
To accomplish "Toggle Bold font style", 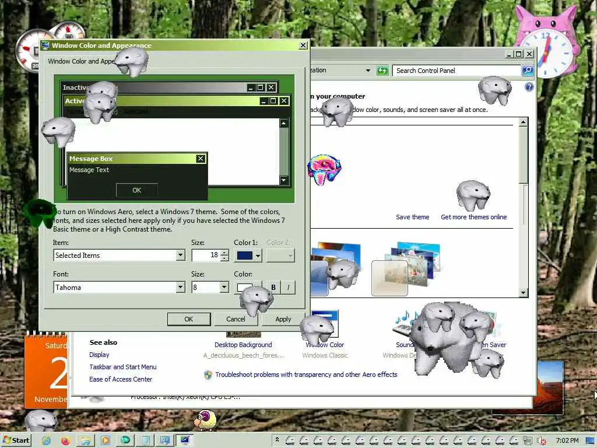I will click(x=273, y=287).
